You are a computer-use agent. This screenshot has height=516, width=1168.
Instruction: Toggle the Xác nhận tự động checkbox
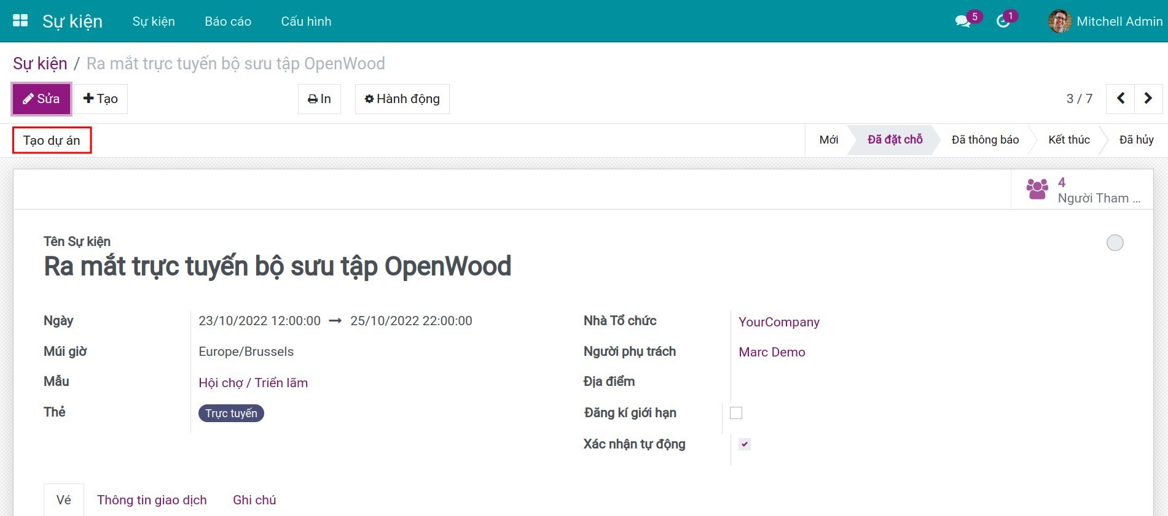(745, 444)
